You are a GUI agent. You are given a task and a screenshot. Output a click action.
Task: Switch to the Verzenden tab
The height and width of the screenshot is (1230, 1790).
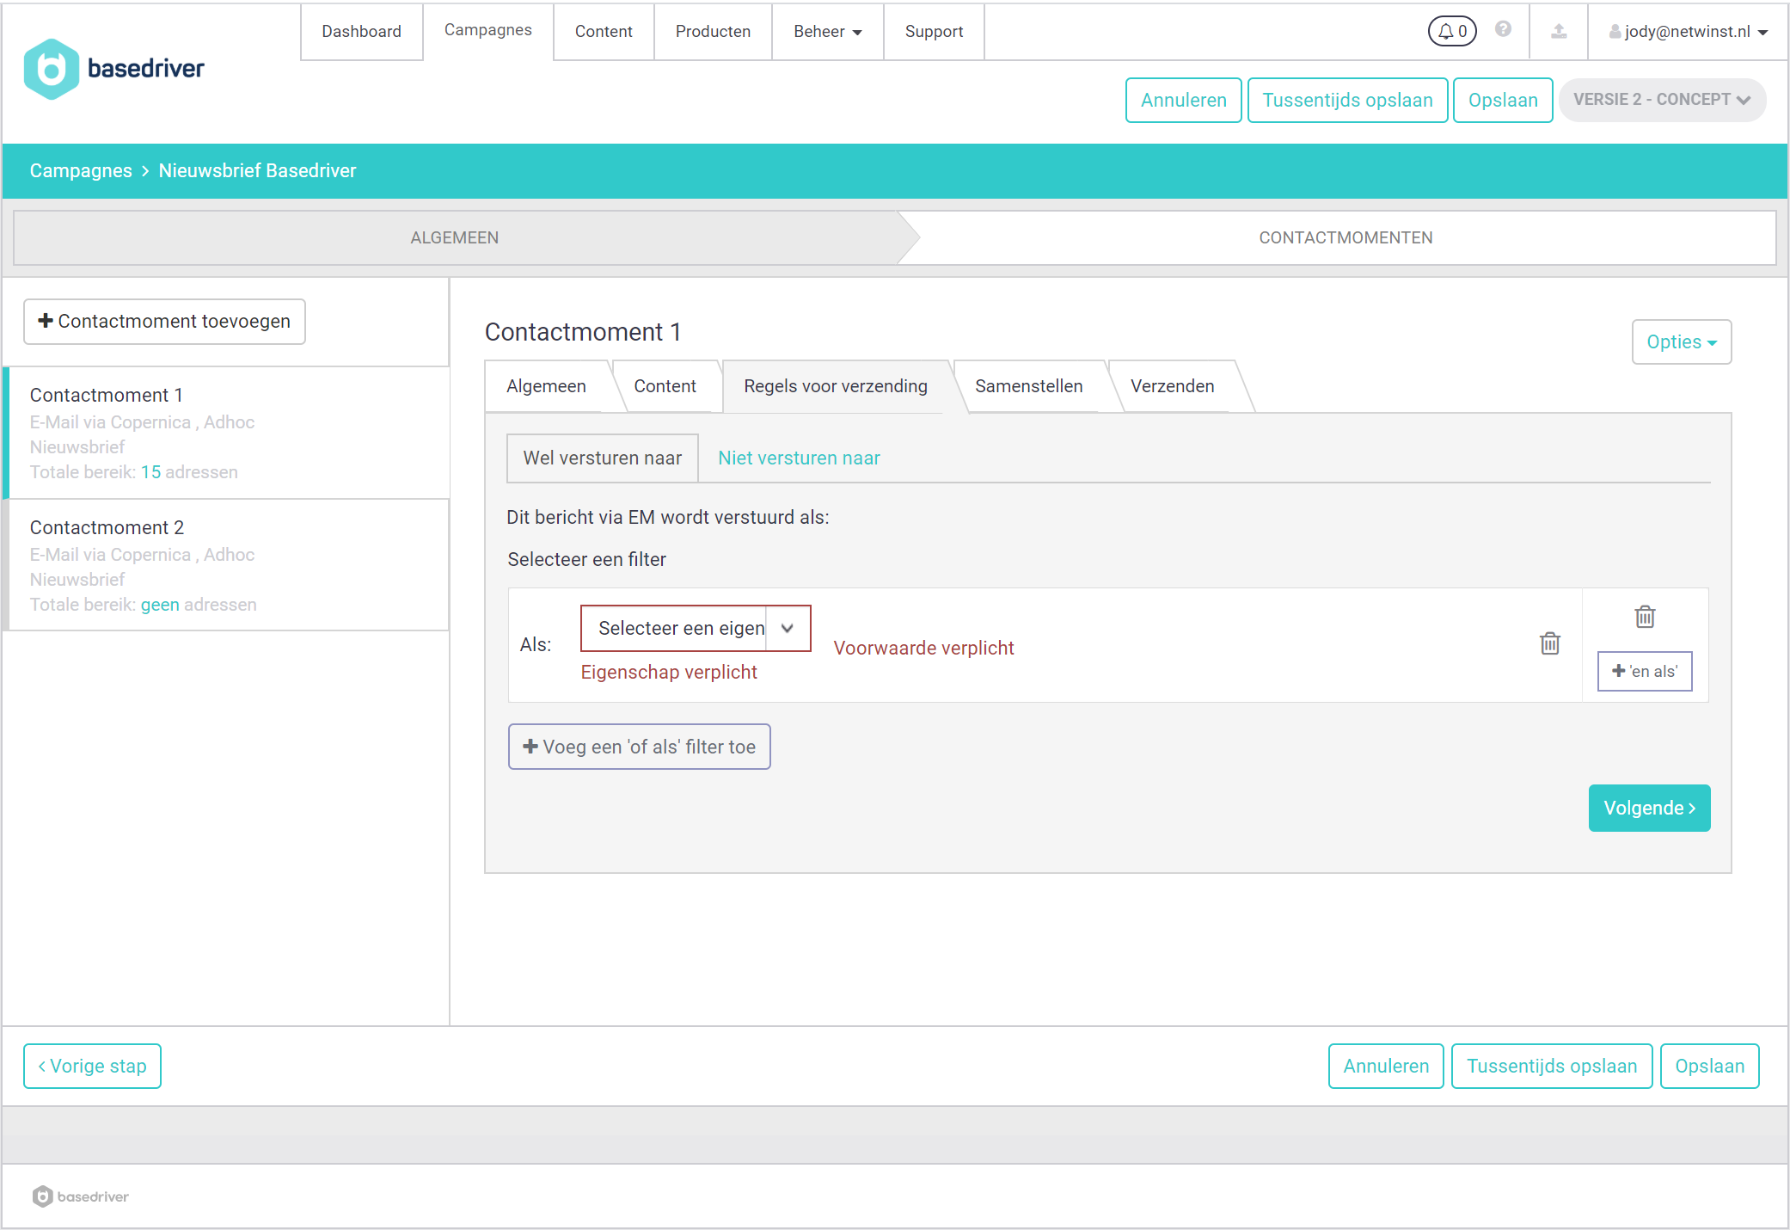1172,386
